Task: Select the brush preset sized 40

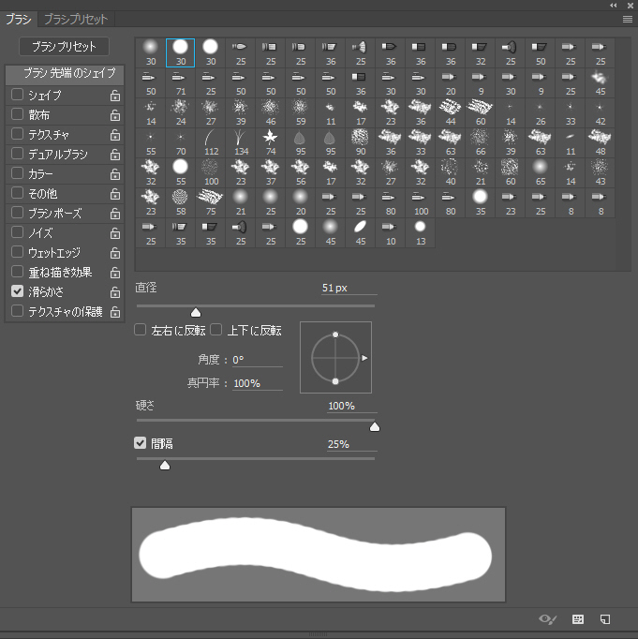Action: coord(451,173)
